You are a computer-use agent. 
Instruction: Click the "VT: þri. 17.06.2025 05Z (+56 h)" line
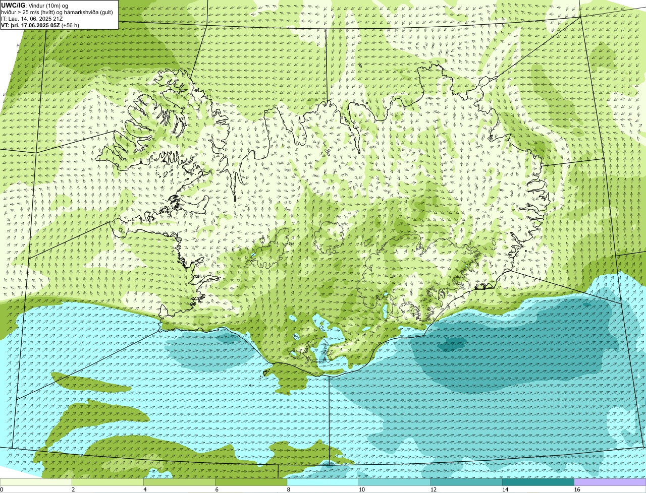(x=40, y=25)
